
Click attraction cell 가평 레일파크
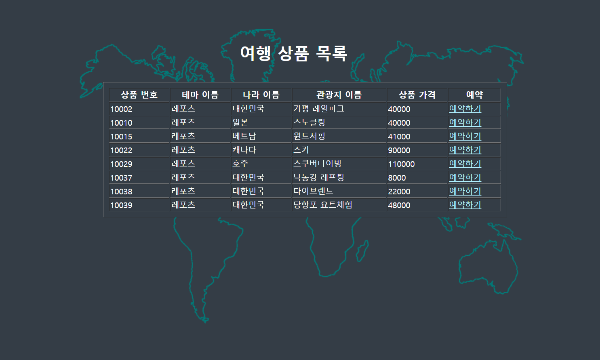click(x=339, y=109)
